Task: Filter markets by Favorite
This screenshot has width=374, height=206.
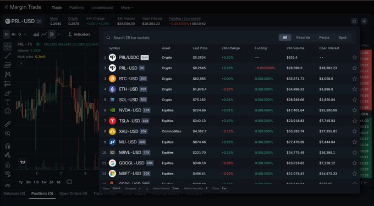Action: (x=303, y=37)
